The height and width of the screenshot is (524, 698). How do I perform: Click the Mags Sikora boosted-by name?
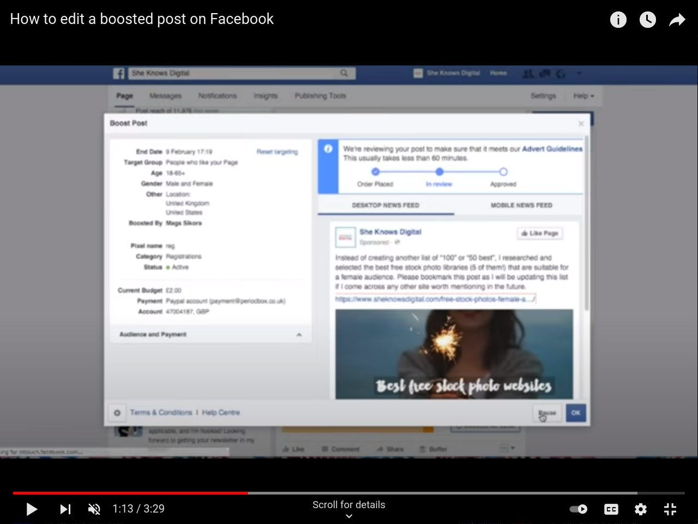184,223
